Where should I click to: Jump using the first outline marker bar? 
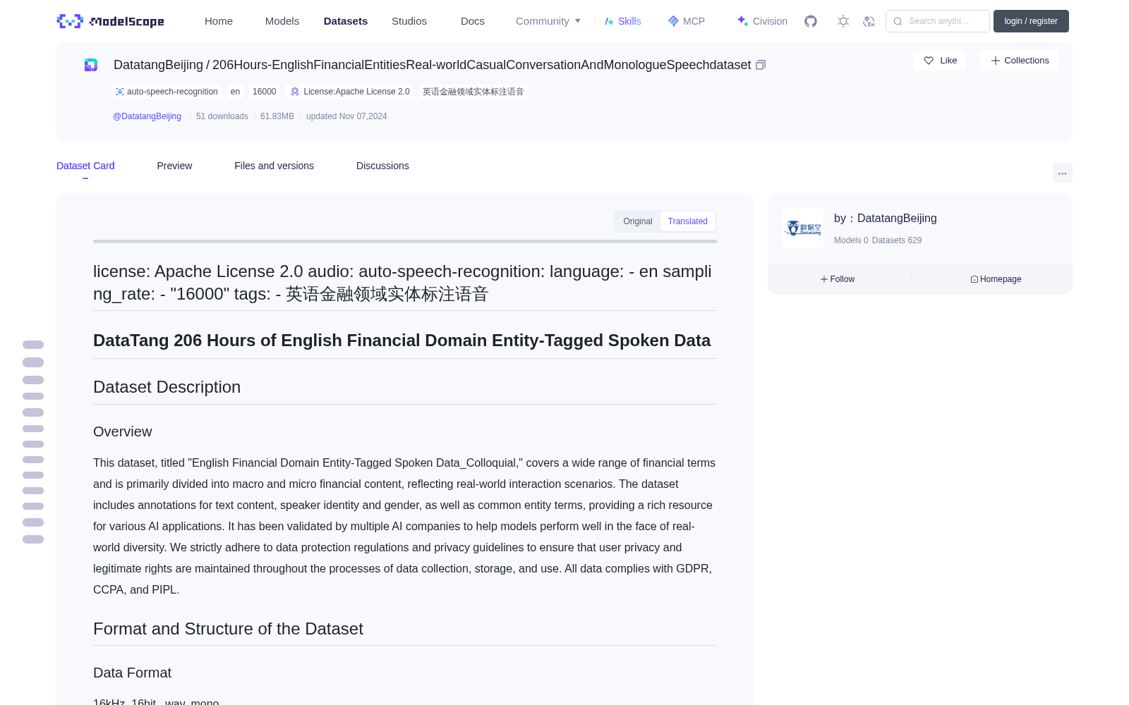coord(33,345)
